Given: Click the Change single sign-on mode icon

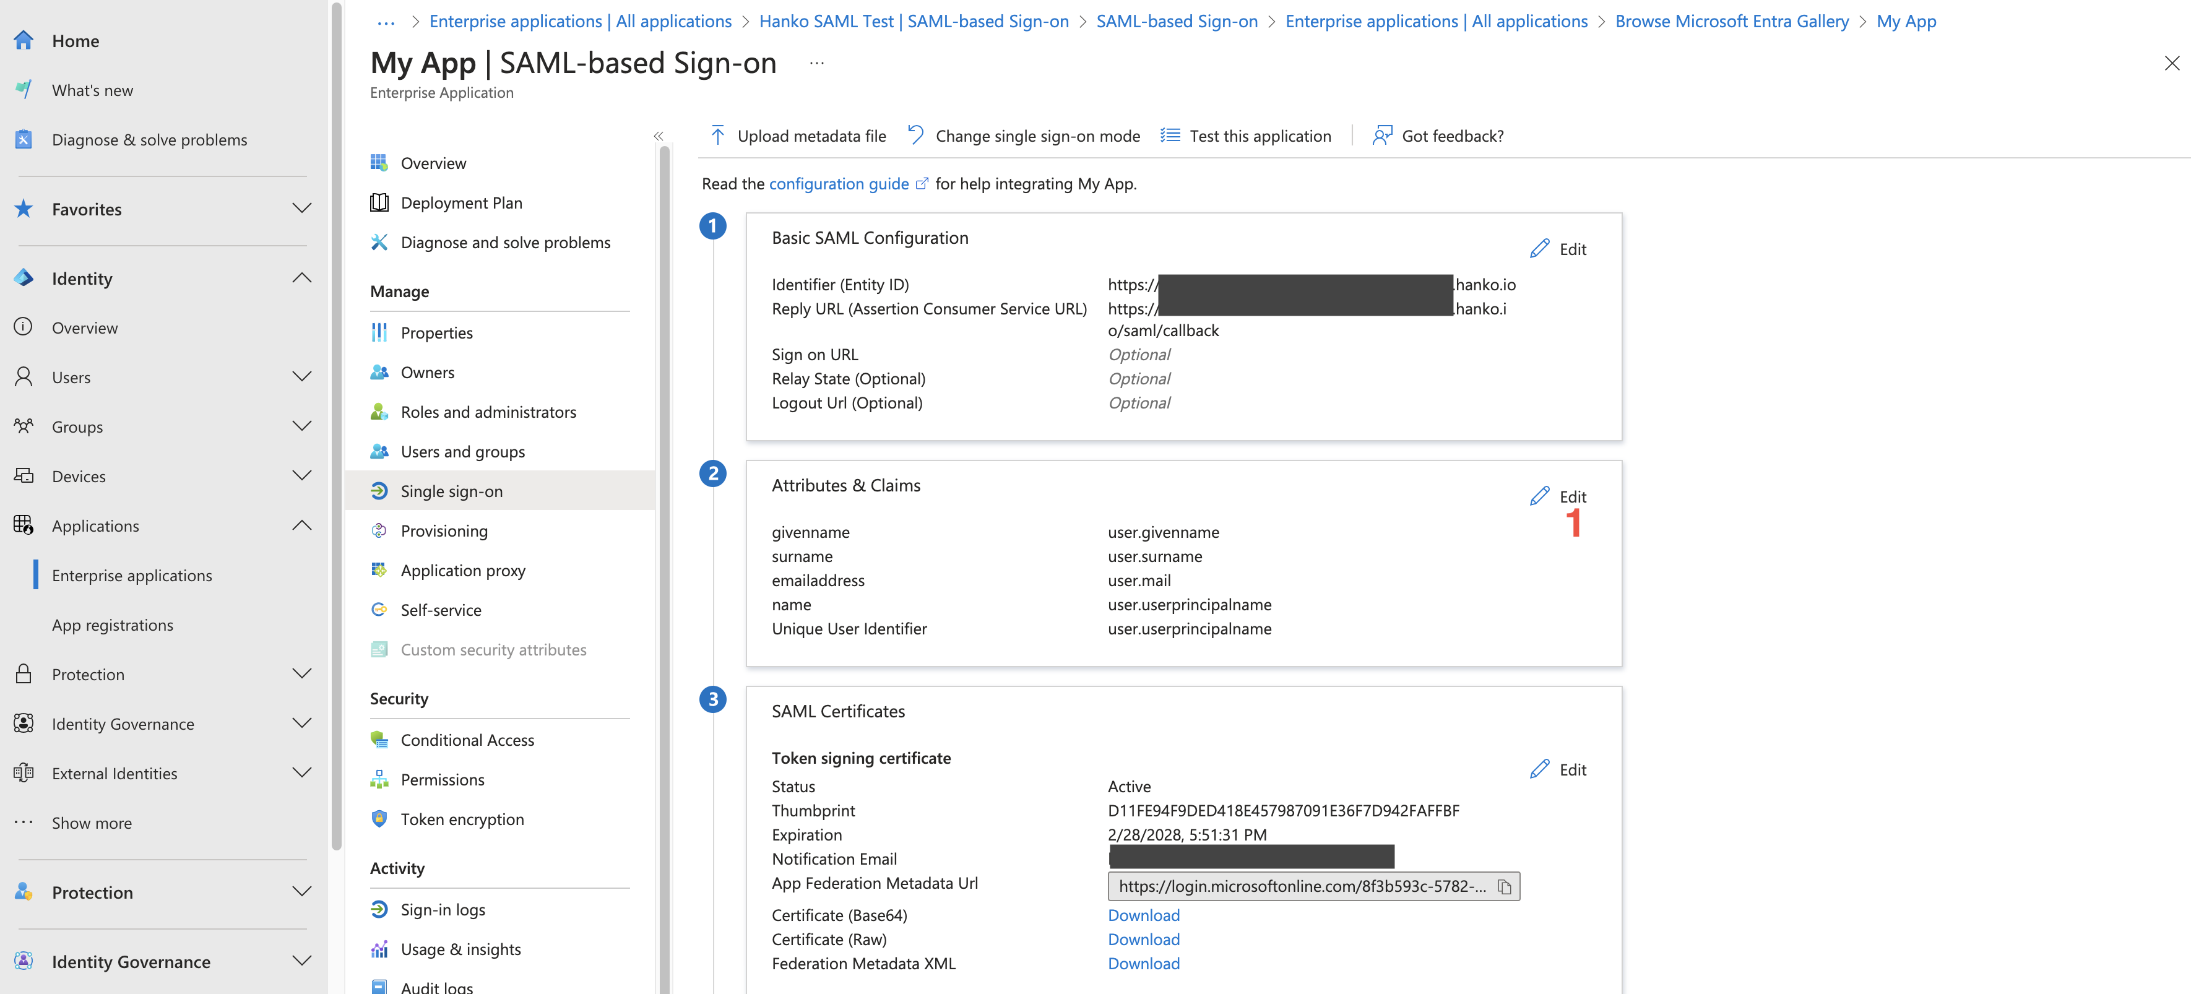Looking at the screenshot, I should click(915, 135).
